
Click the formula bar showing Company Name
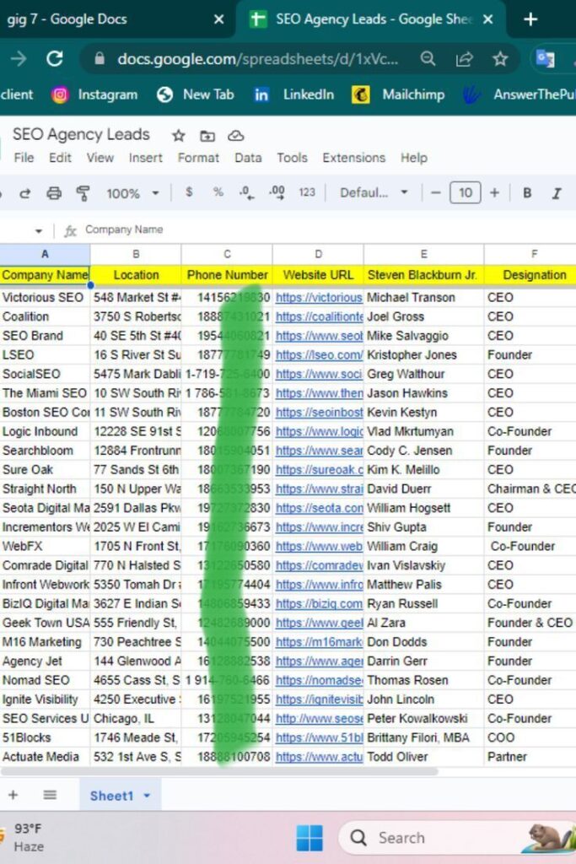[328, 229]
